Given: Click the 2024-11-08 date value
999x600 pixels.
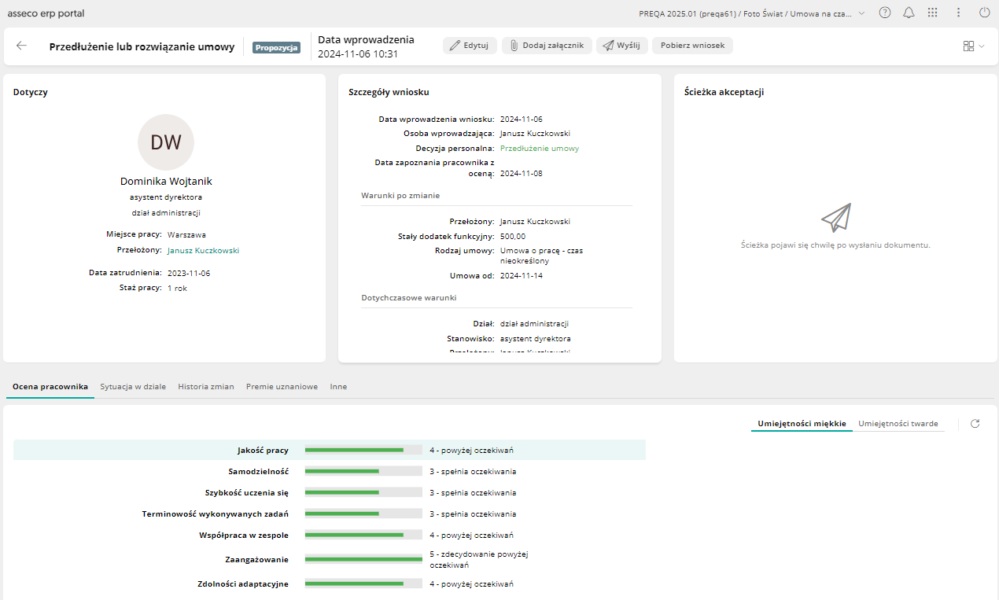Looking at the screenshot, I should point(522,173).
